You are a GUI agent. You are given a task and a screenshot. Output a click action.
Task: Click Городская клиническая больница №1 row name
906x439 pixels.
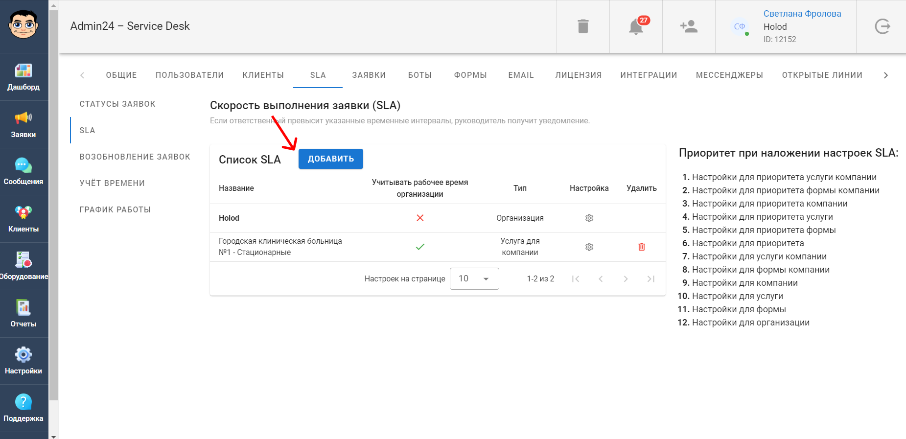tap(280, 247)
